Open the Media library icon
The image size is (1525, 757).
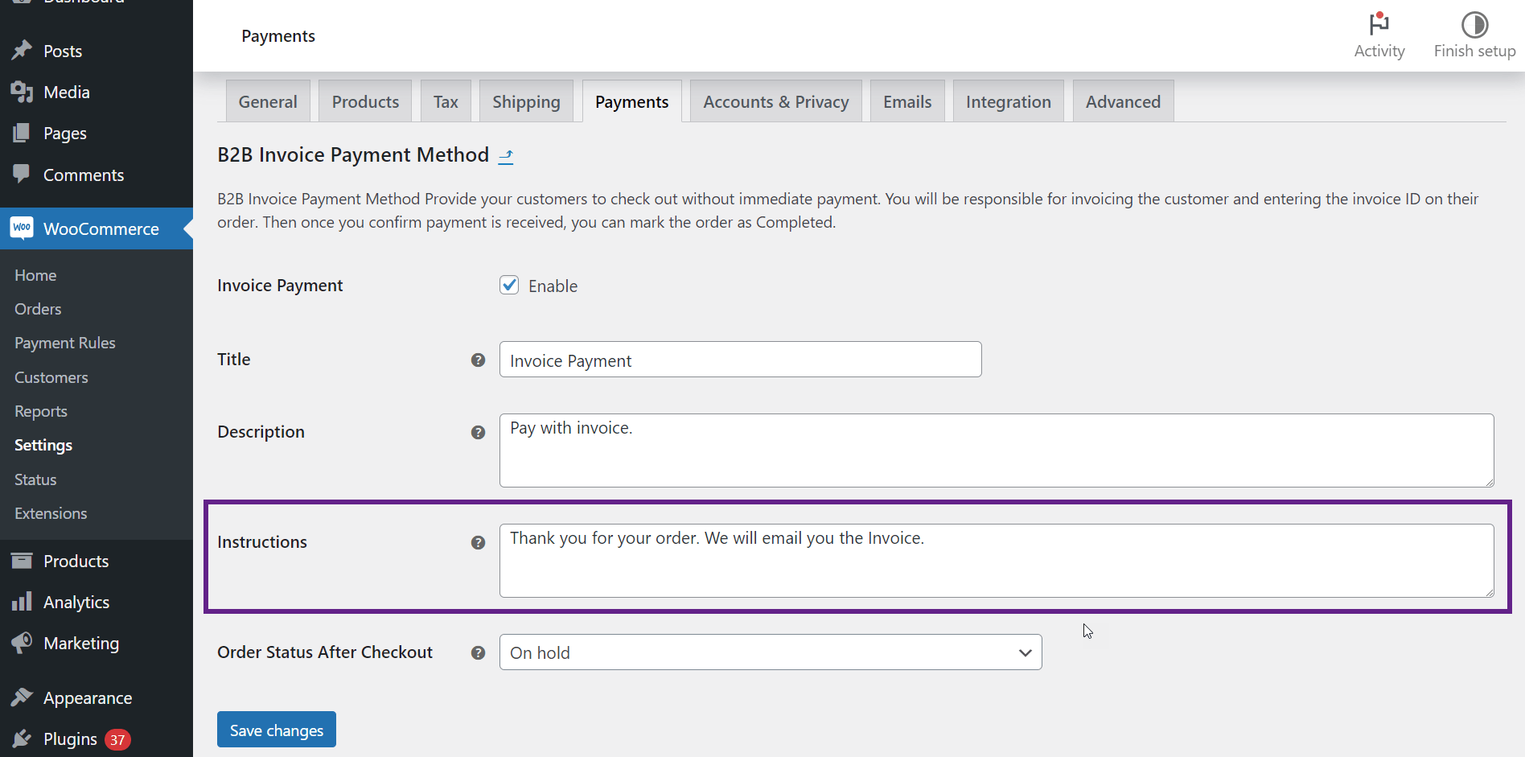pyautogui.click(x=22, y=92)
